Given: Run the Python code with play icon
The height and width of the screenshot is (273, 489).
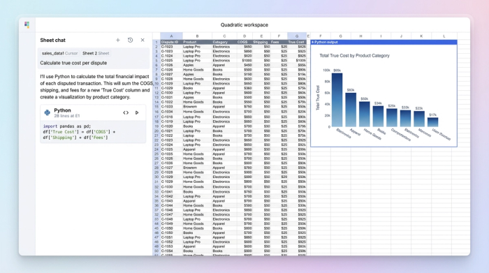Looking at the screenshot, I should (x=137, y=112).
